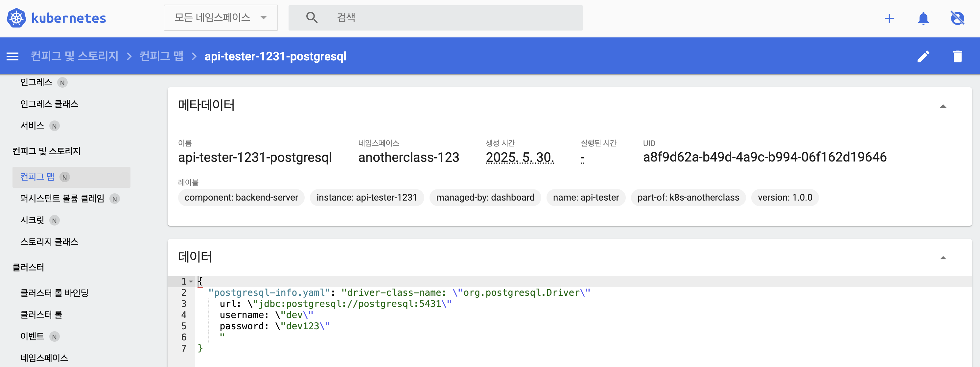Open 스토리지 클래스 in the sidebar
The height and width of the screenshot is (367, 980).
tap(49, 242)
